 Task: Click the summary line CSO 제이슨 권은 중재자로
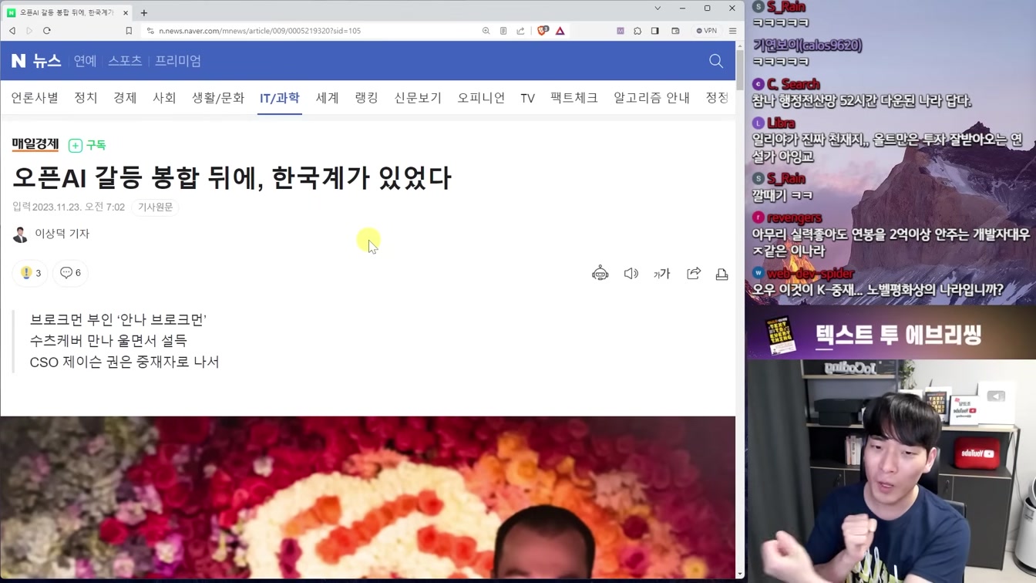tap(125, 362)
